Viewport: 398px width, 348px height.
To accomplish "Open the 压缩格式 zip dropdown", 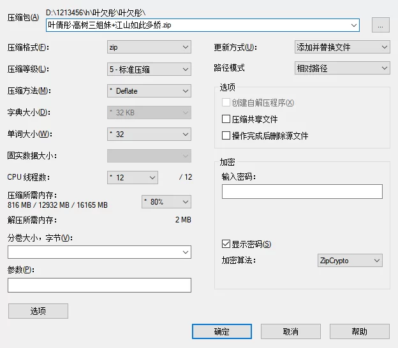I will [149, 47].
